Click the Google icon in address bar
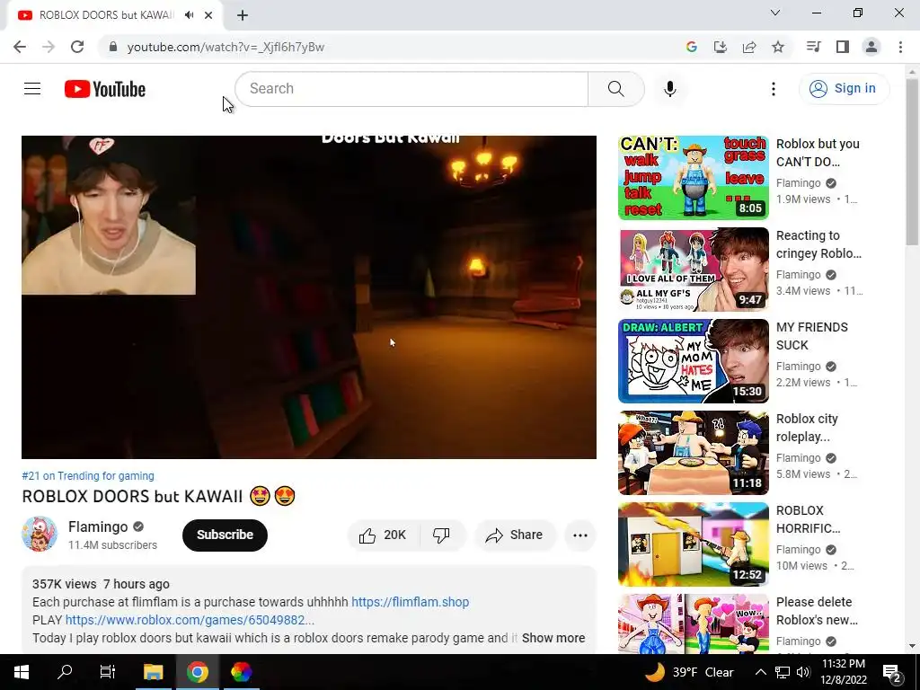 coord(691,47)
